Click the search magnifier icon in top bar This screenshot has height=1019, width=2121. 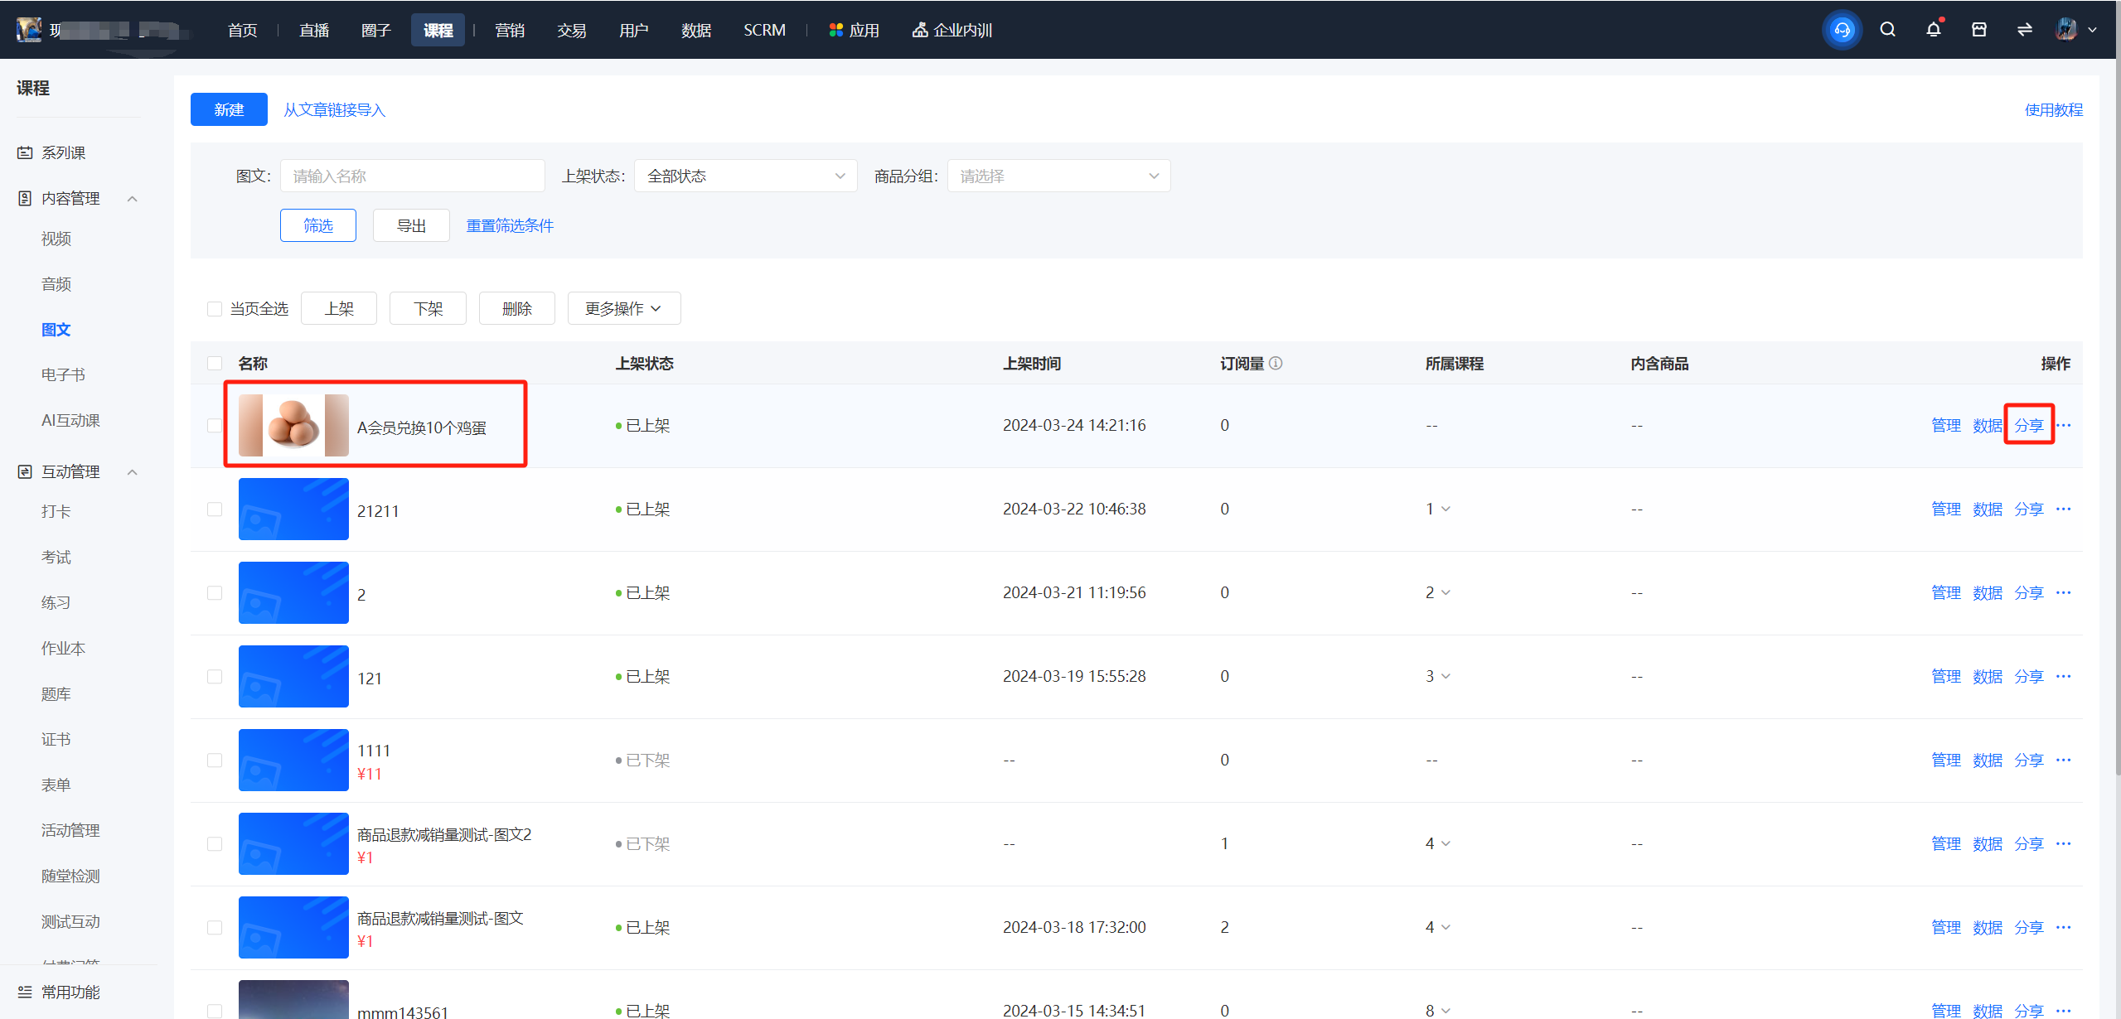tap(1888, 30)
